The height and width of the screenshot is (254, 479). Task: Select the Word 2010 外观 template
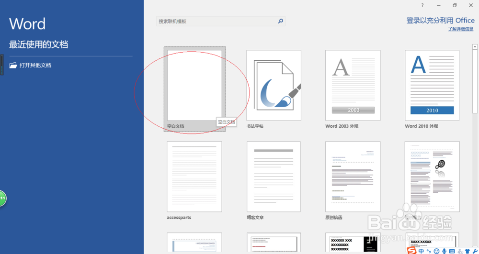coord(432,88)
